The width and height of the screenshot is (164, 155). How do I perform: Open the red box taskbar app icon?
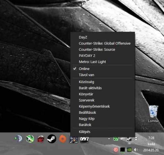coord(41,139)
